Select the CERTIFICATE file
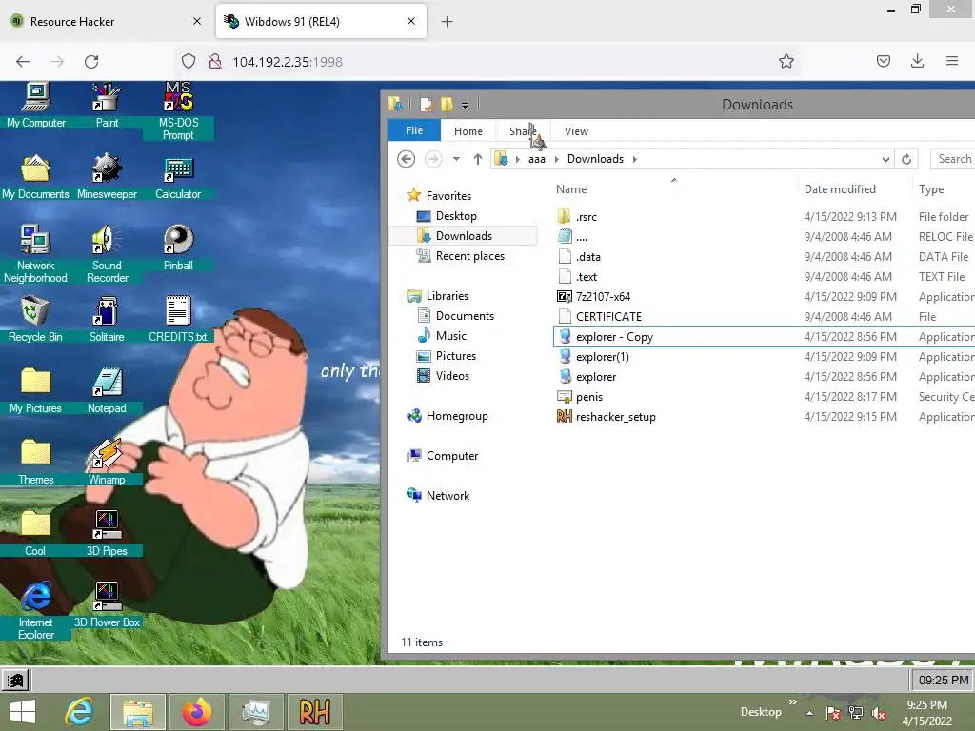975x731 pixels. click(608, 316)
